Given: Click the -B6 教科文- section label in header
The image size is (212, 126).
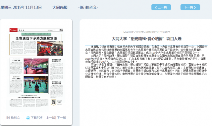Looking at the screenshot, I should click(x=88, y=7).
